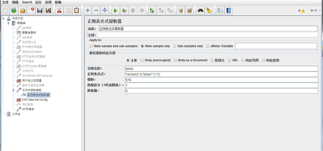This screenshot has height=151, width=323.
Task: Click Start no pauses icon
Action: [x=124, y=10]
